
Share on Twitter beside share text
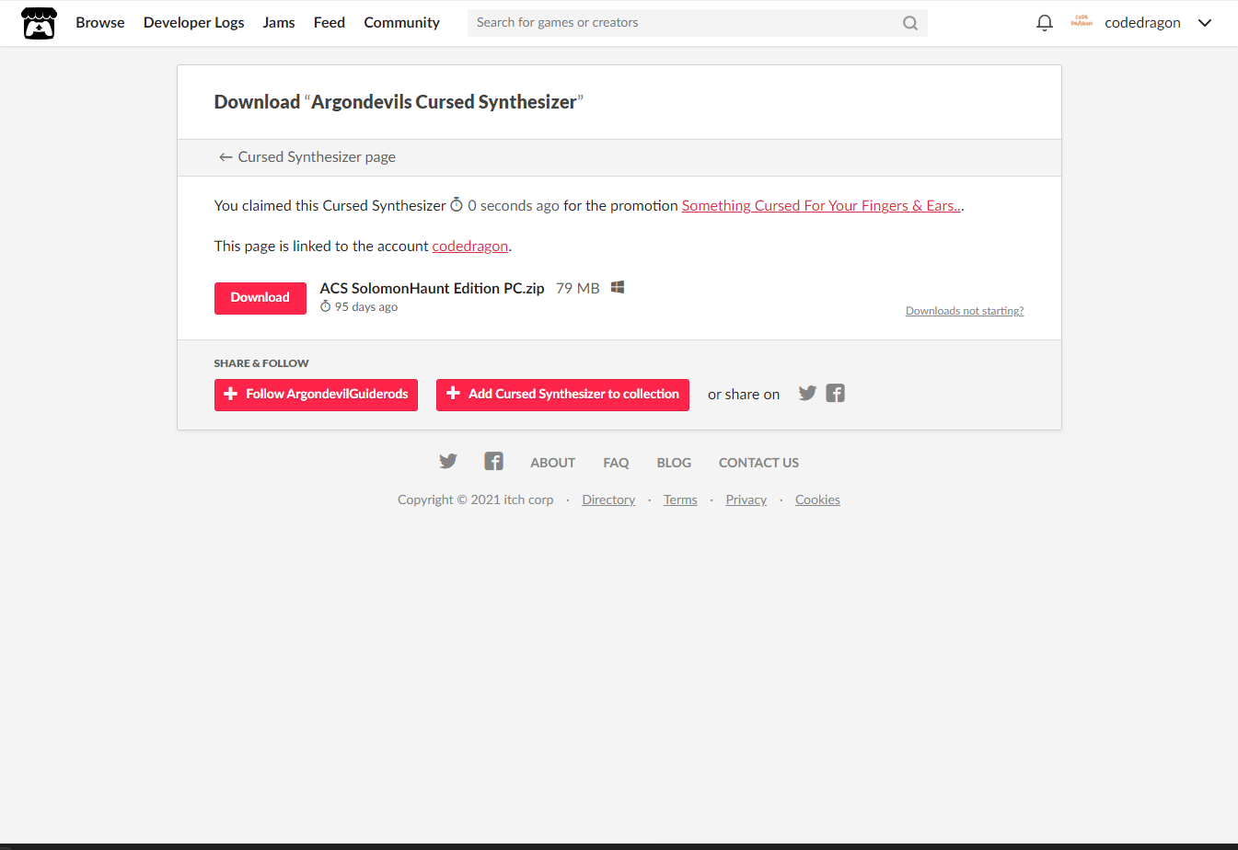click(807, 394)
